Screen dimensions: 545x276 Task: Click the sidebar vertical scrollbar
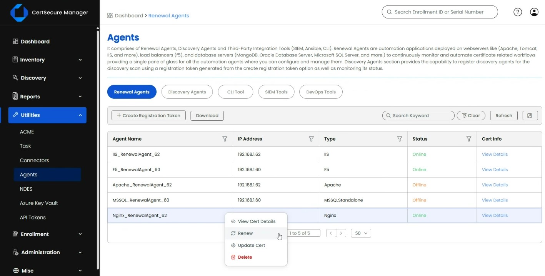pyautogui.click(x=98, y=150)
